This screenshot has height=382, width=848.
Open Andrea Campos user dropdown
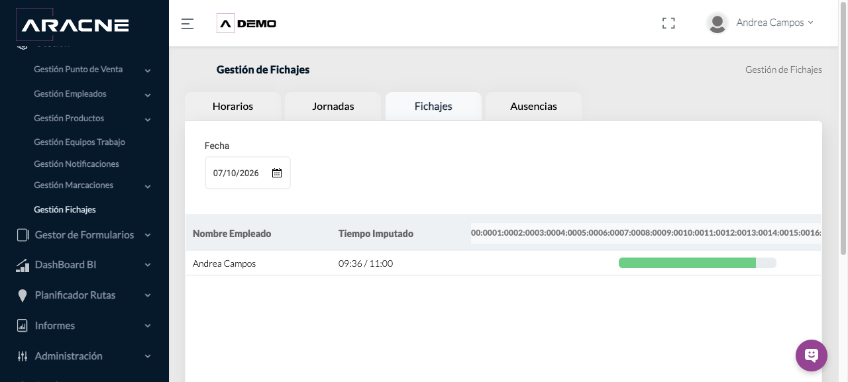(x=774, y=23)
